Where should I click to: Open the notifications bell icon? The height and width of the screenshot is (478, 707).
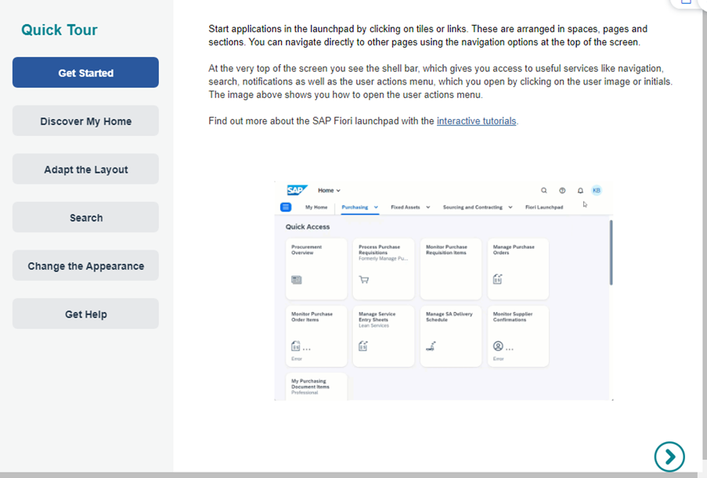580,190
